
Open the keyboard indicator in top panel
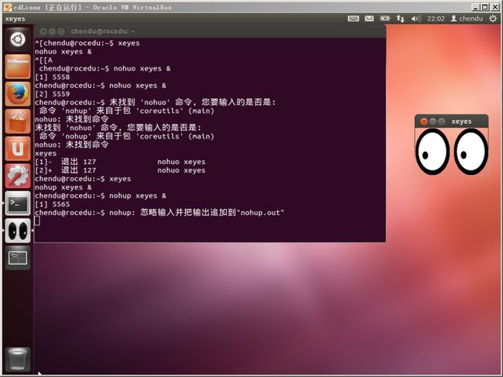click(353, 19)
